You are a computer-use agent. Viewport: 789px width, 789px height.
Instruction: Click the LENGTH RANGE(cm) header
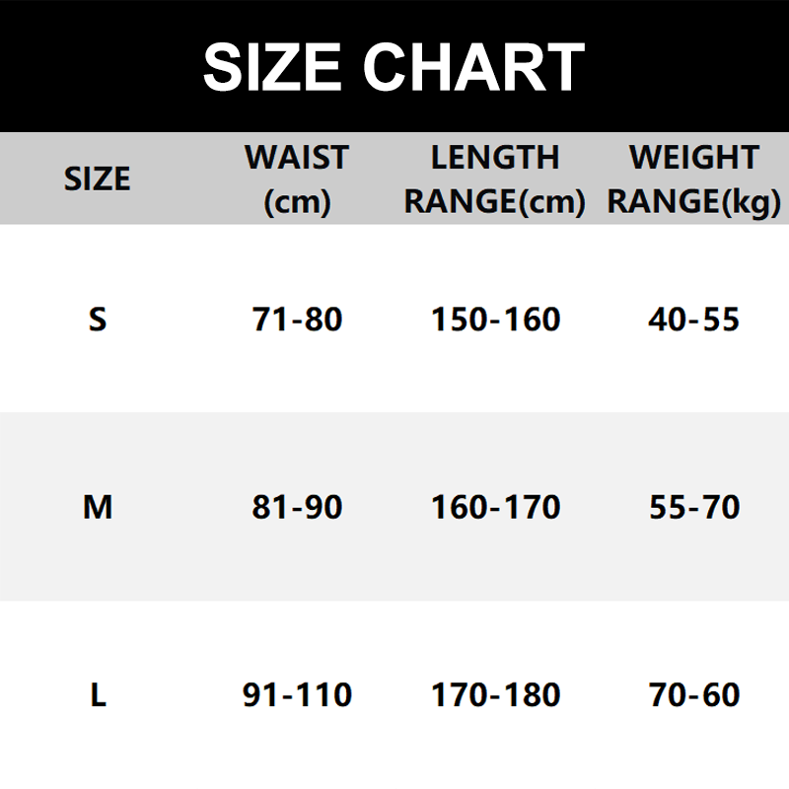(495, 179)
